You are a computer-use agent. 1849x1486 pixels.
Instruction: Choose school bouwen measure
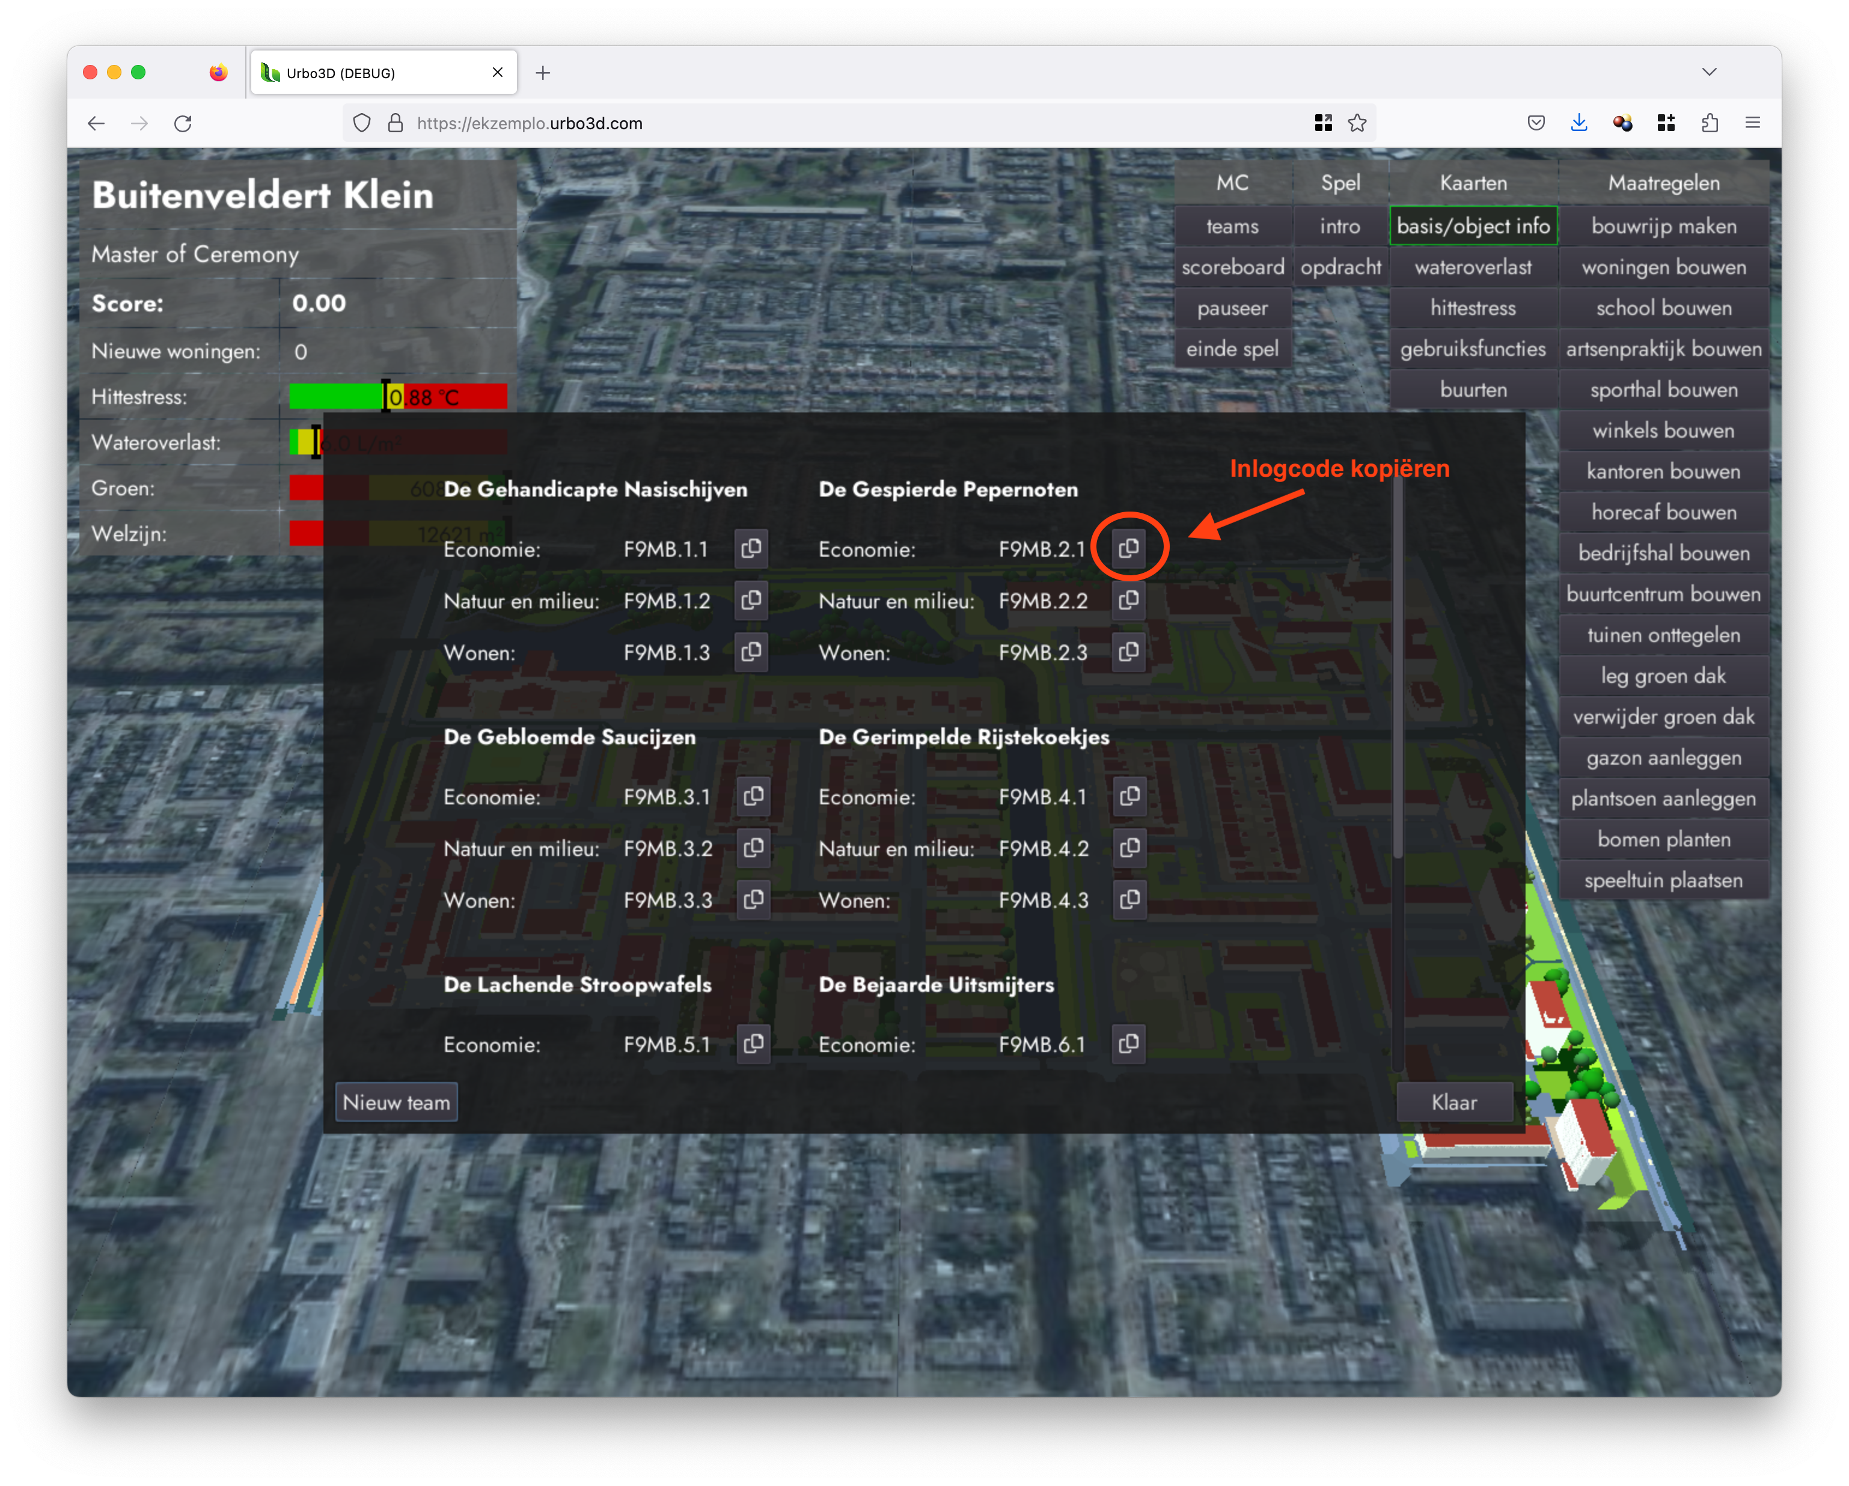(1664, 309)
